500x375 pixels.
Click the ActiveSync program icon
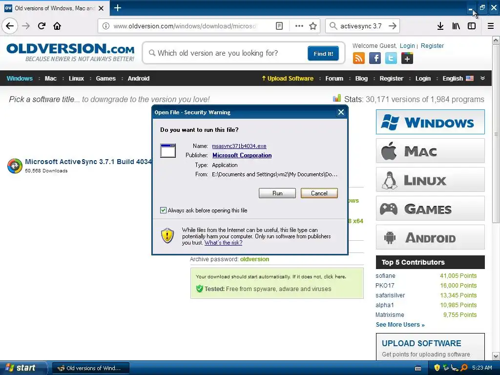tap(15, 166)
